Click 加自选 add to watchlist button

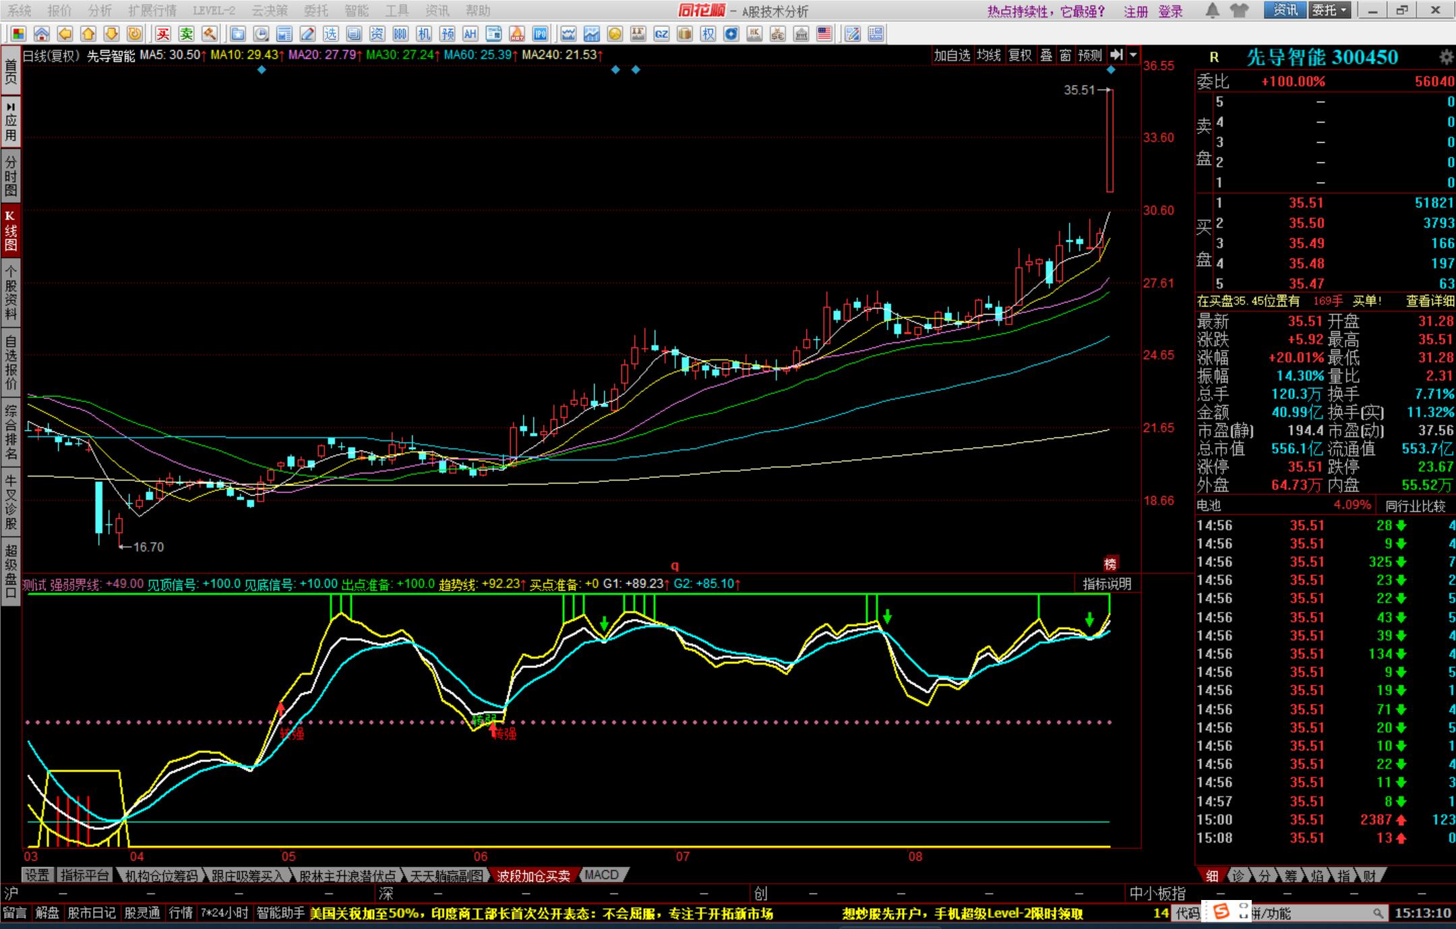pyautogui.click(x=951, y=55)
